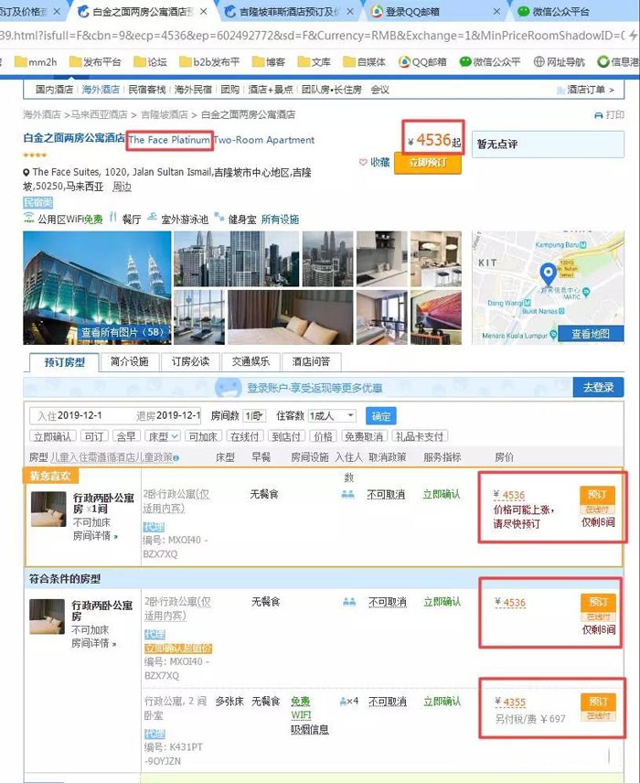The image size is (640, 783).
Task: Select the 预订房型 tab
Action: click(65, 362)
